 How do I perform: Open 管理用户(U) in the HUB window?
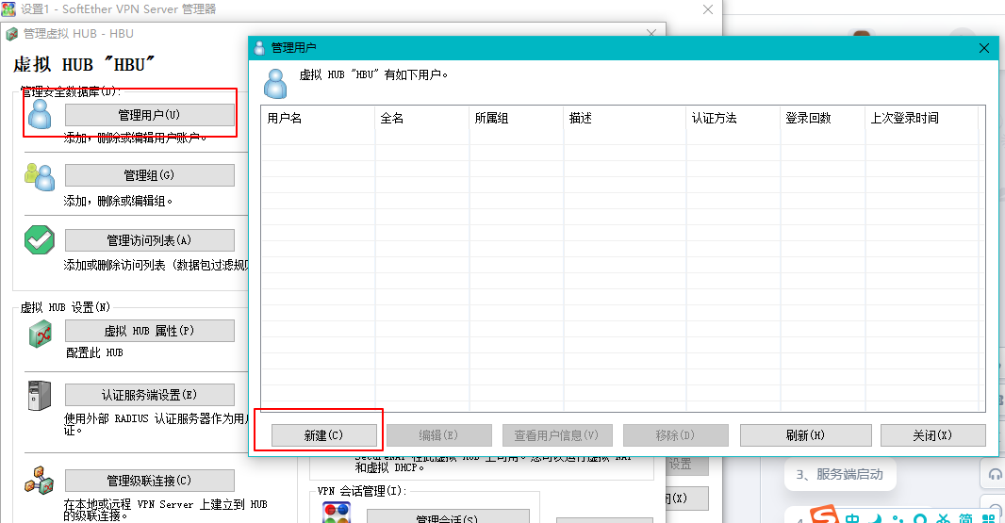click(x=149, y=115)
